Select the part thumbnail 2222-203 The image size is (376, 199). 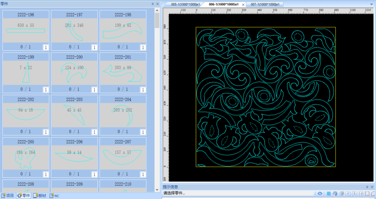point(75,115)
